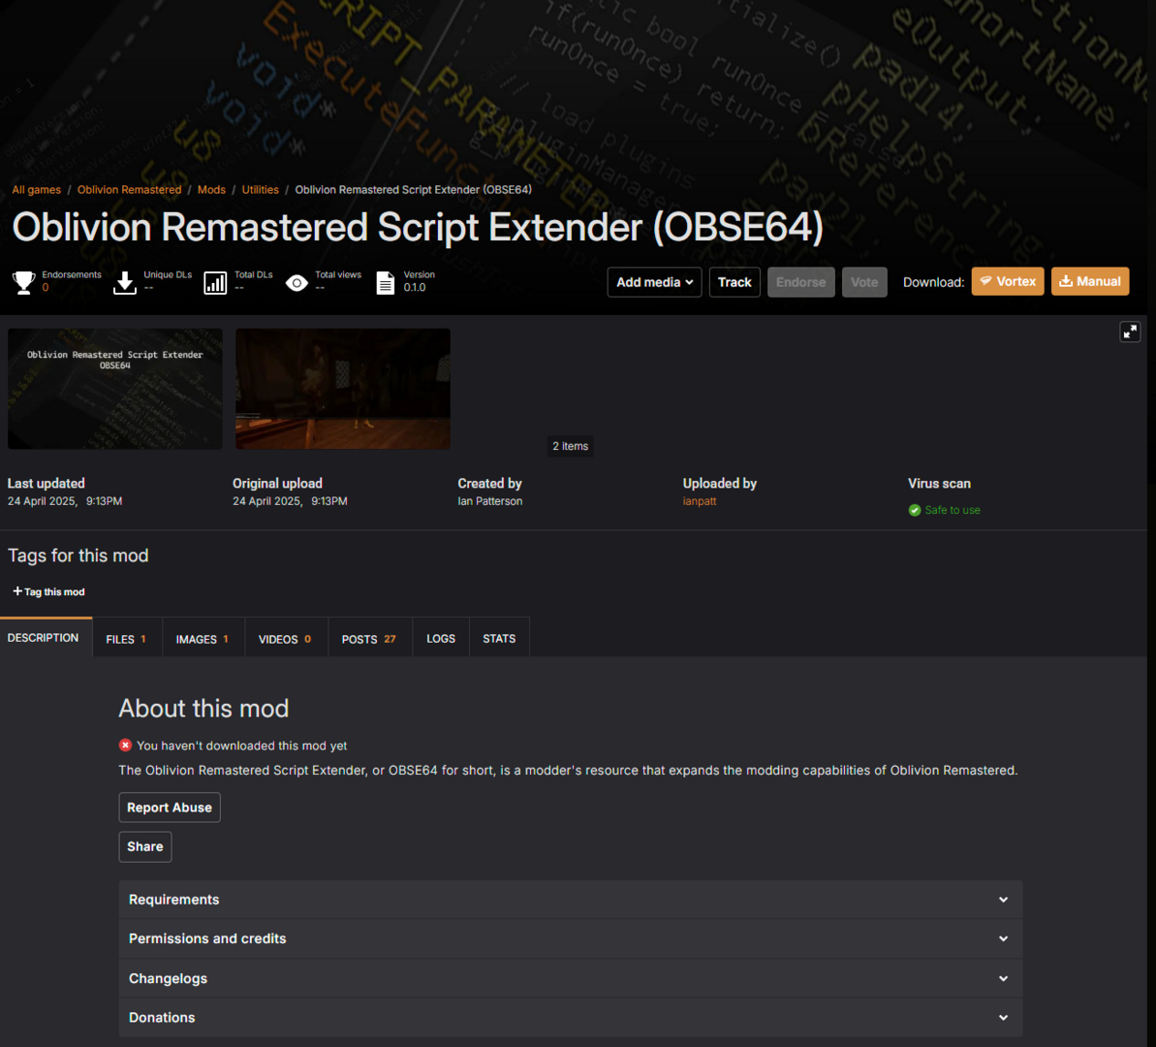This screenshot has width=1156, height=1047.
Task: Click the Total DLs bar chart icon
Action: pyautogui.click(x=215, y=283)
